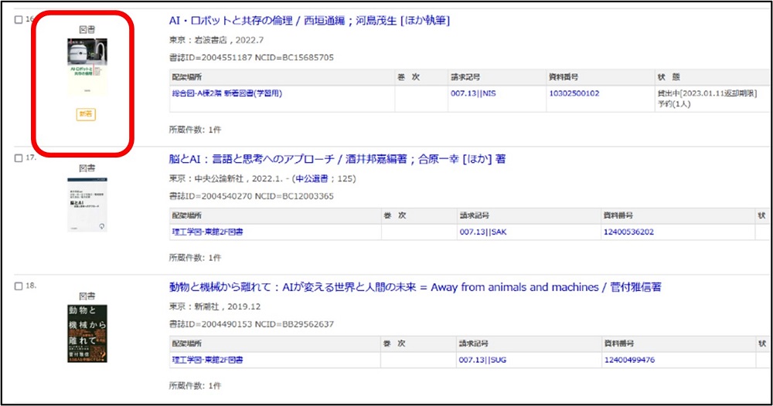The image size is (773, 406).
Task: Click material number 10302500102
Action: 574,93
